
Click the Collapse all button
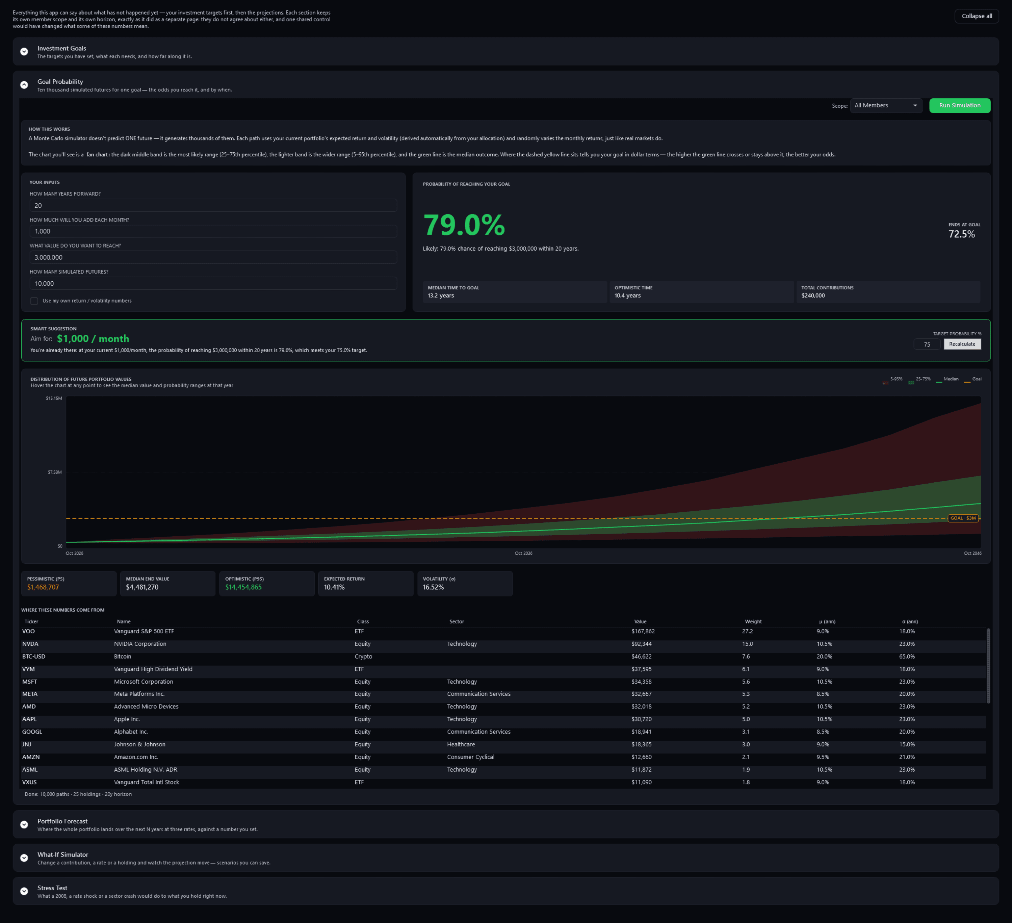point(976,16)
